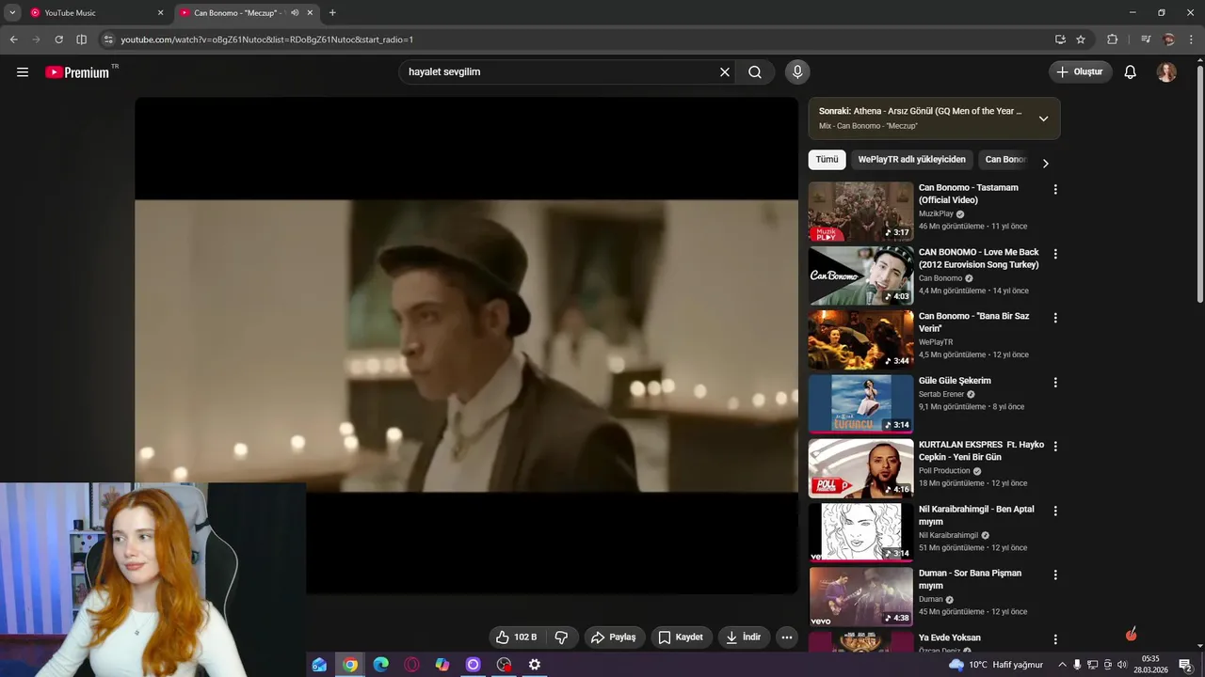The height and width of the screenshot is (677, 1205).
Task: Clear the search box text with the X
Action: (725, 72)
